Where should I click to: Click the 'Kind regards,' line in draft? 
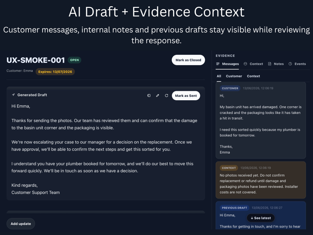24,185
